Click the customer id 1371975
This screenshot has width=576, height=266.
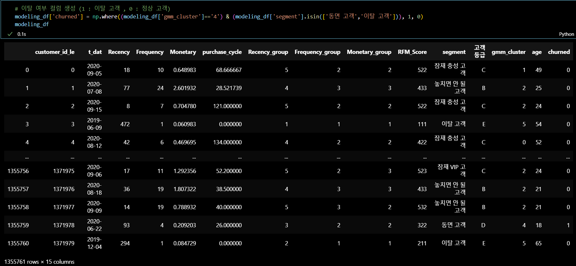[x=64, y=171]
